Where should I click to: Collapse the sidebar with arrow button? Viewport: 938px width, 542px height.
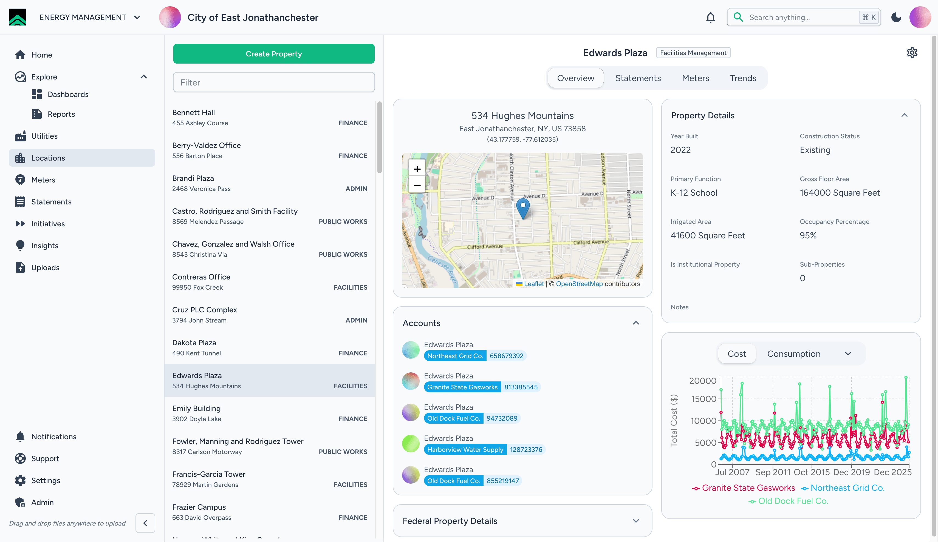click(x=145, y=523)
